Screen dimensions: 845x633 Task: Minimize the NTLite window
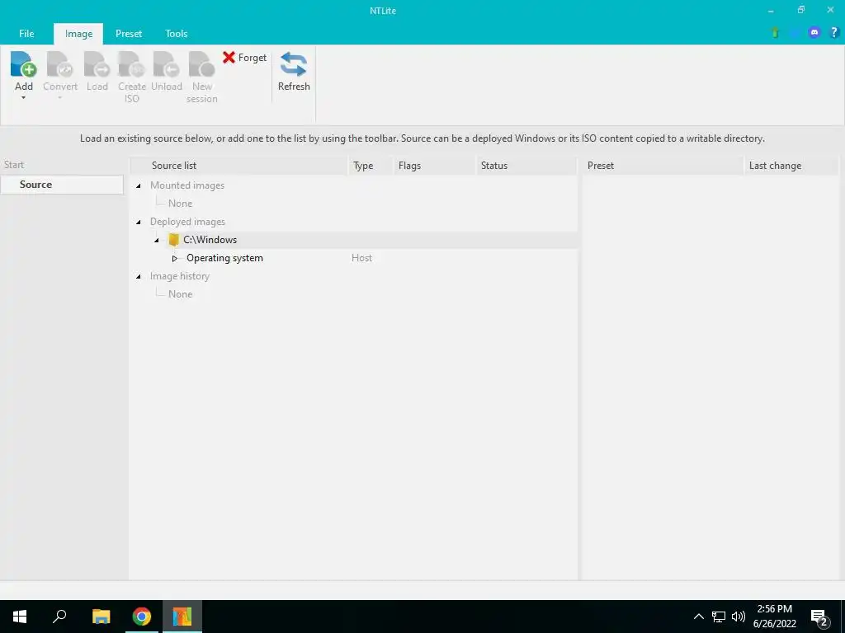(x=771, y=10)
